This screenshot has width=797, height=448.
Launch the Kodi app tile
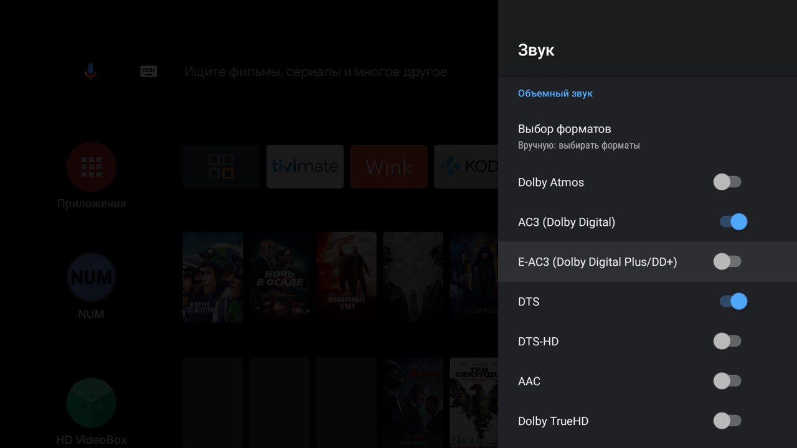coord(466,167)
